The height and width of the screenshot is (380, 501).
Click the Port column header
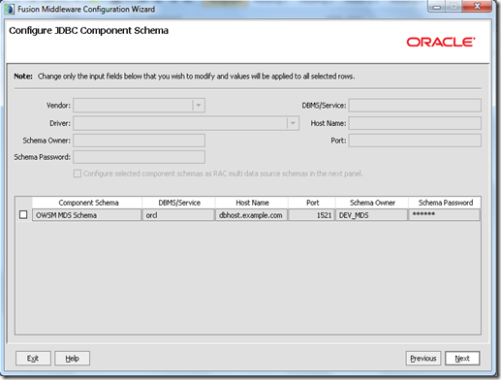pyautogui.click(x=312, y=203)
